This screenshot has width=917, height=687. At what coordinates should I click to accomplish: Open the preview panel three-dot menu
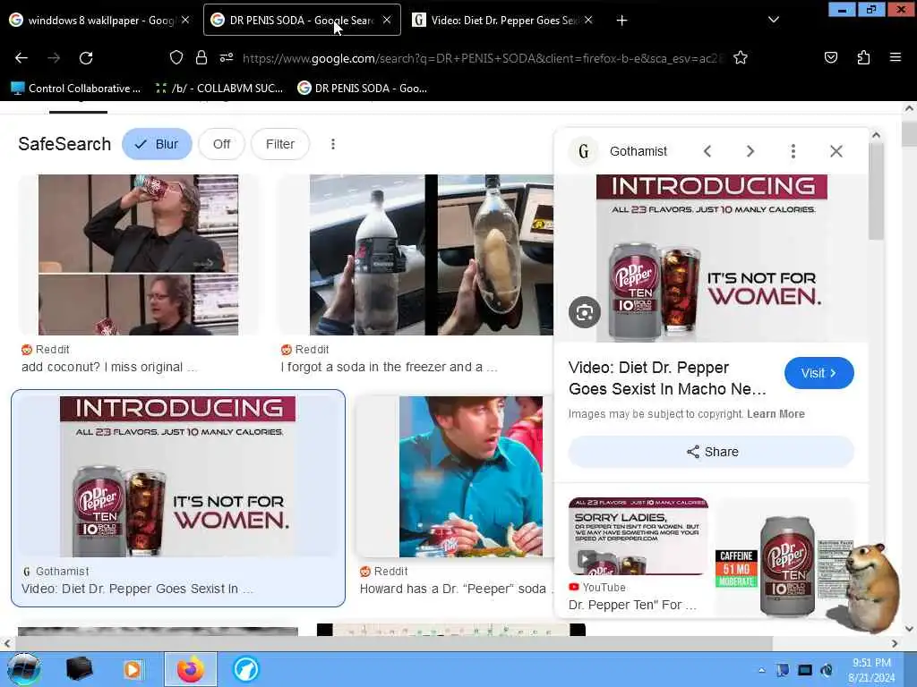pyautogui.click(x=793, y=151)
